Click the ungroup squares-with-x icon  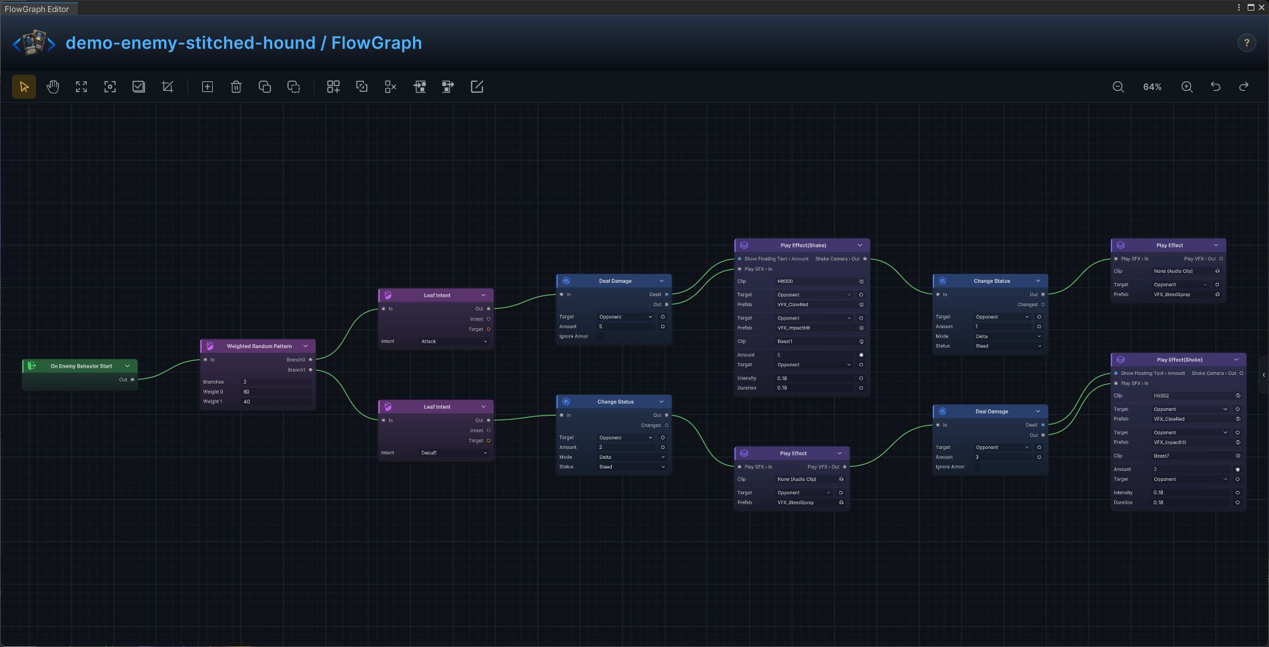pos(390,87)
